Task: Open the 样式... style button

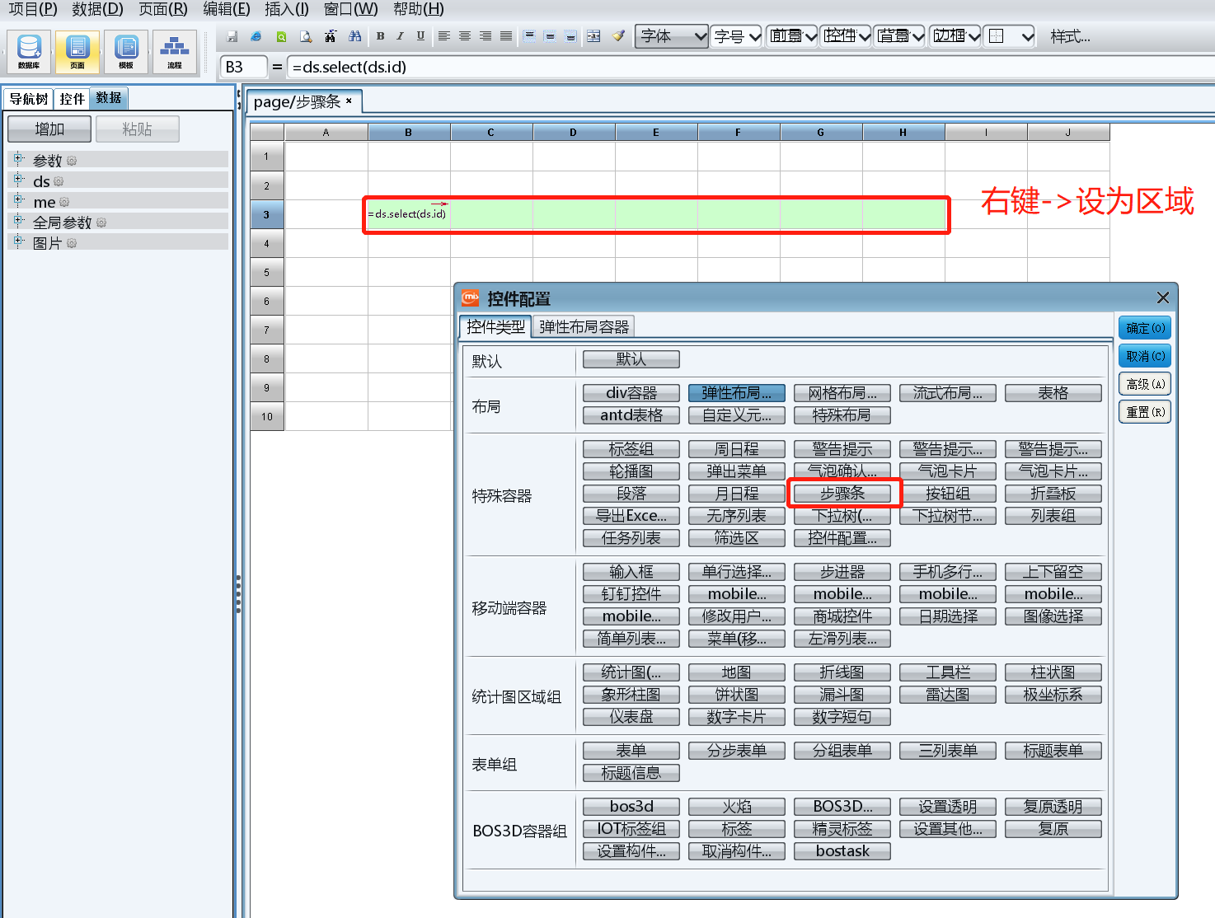Action: coord(1070,36)
